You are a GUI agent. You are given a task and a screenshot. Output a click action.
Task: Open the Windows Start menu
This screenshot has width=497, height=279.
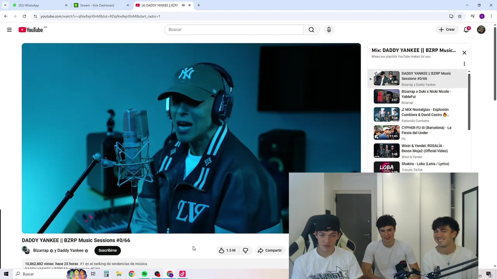(x=6, y=274)
